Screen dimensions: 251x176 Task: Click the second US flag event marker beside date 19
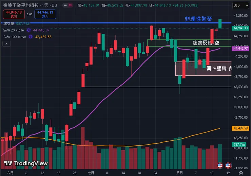pyautogui.click(x=228, y=165)
